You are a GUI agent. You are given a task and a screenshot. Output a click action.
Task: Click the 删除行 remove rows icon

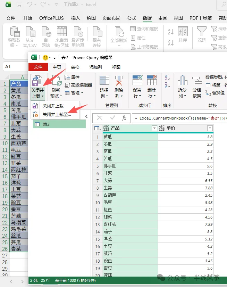(x=152, y=80)
